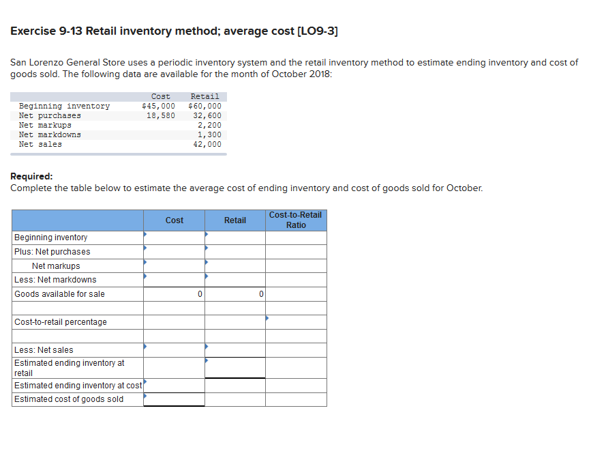Click the Retail column header in the answer table
The image size is (606, 460).
[234, 220]
